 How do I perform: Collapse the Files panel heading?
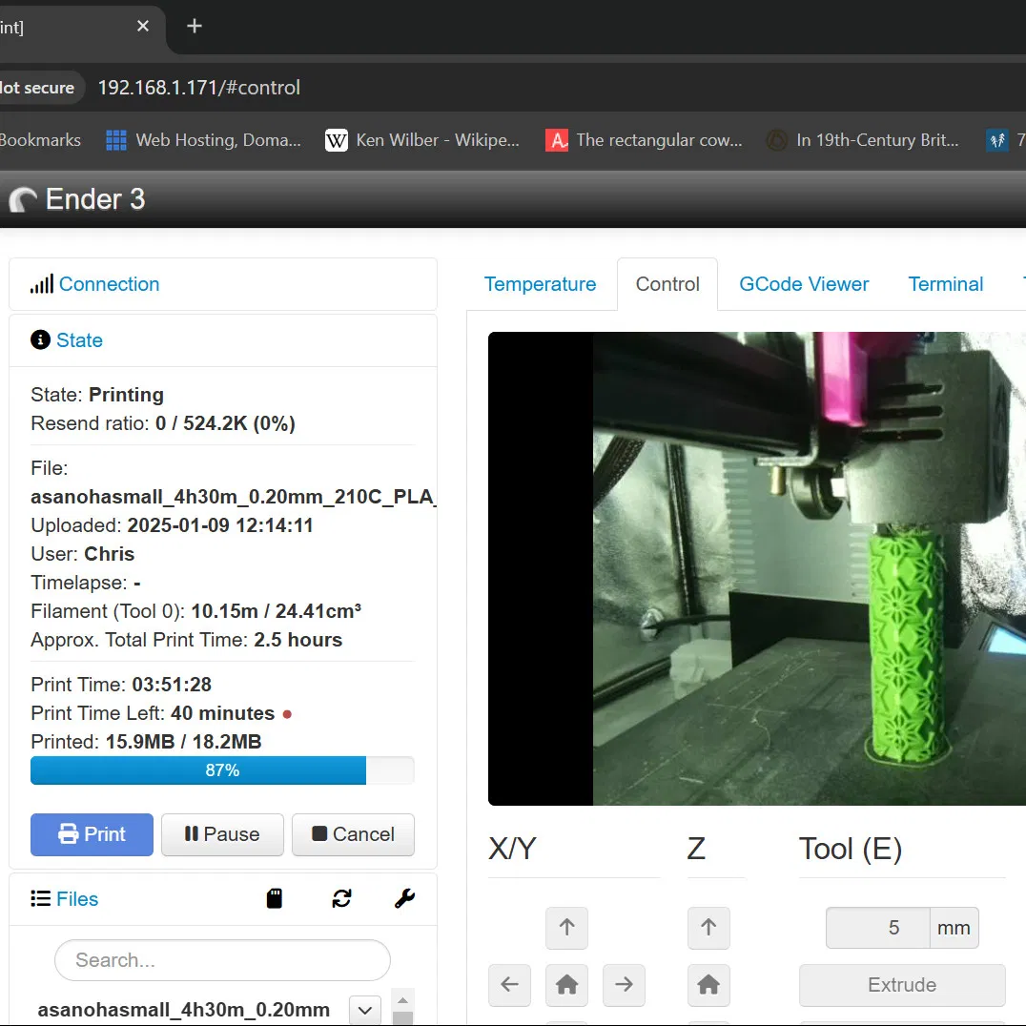(77, 898)
